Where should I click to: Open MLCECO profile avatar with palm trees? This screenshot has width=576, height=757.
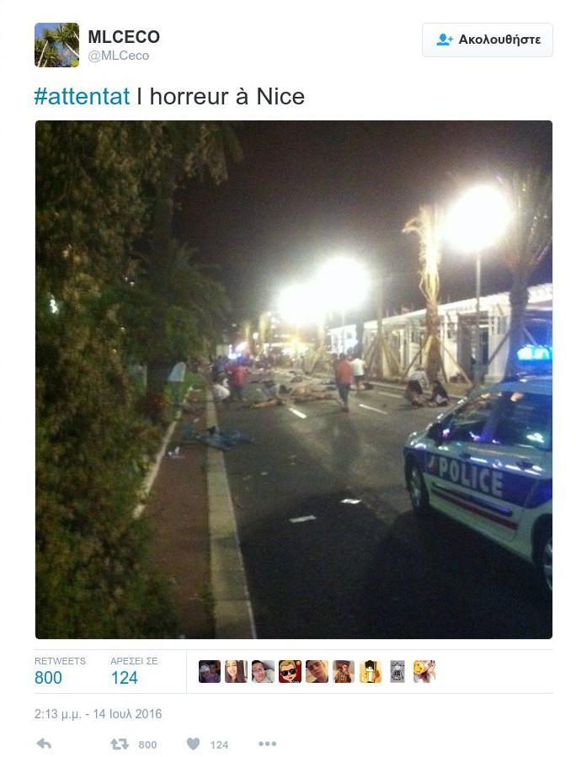pos(57,45)
